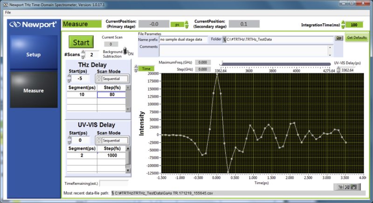Image resolution: width=373 pixels, height=203 pixels.
Task: Select the graph pan hand tool
Action: click(x=354, y=187)
